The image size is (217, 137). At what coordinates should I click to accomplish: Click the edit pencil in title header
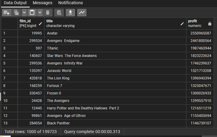point(182,24)
